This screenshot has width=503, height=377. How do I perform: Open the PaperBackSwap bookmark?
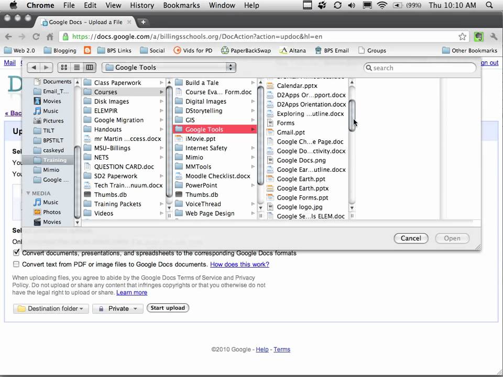246,50
